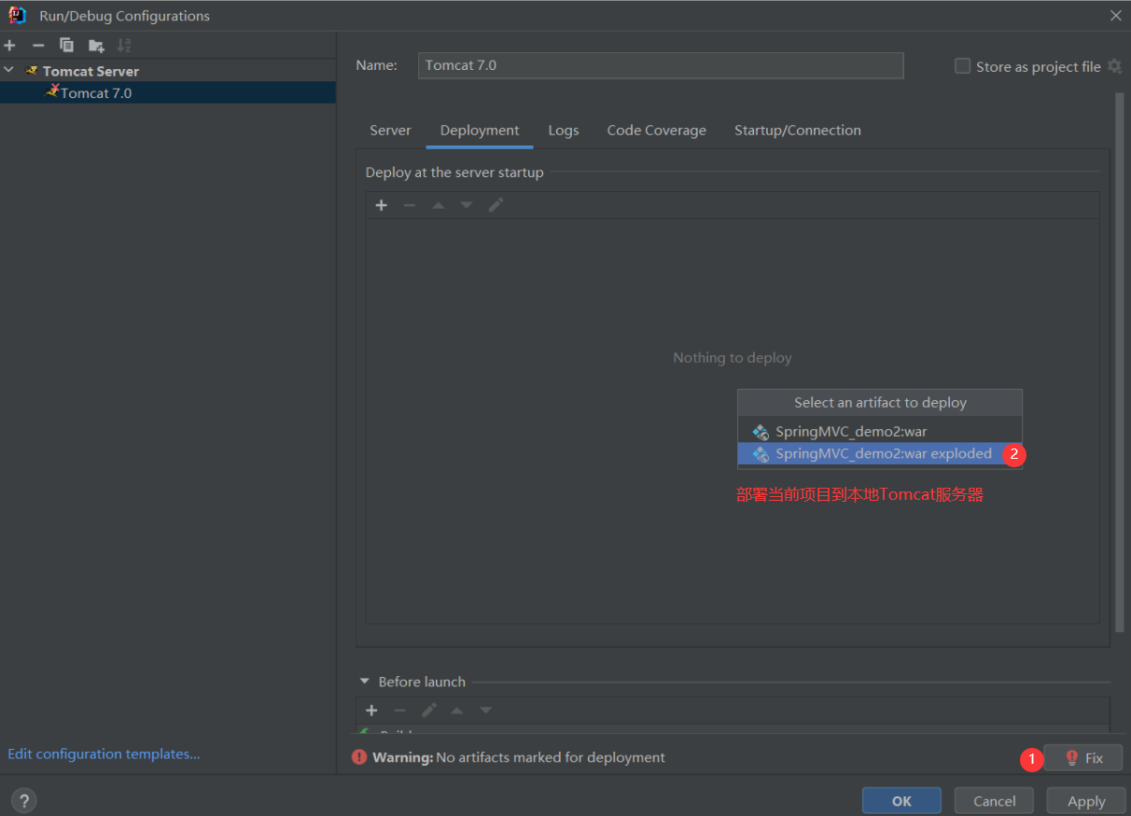The height and width of the screenshot is (816, 1131).
Task: Click the remove configuration minus icon
Action: (x=38, y=46)
